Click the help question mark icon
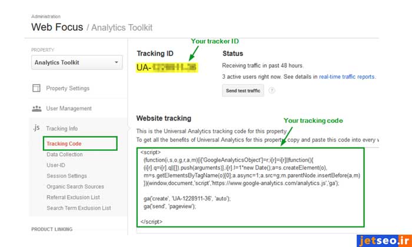412x247 pixels. coord(272,91)
